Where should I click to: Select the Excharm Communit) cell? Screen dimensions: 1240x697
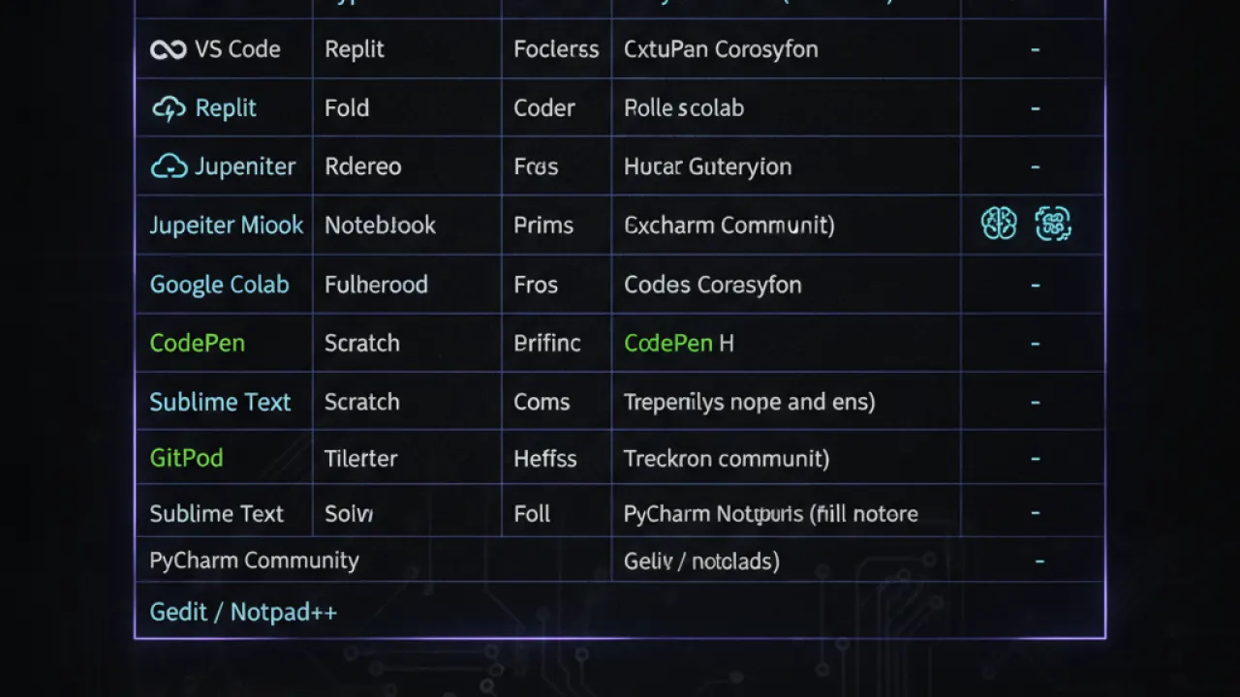point(728,226)
